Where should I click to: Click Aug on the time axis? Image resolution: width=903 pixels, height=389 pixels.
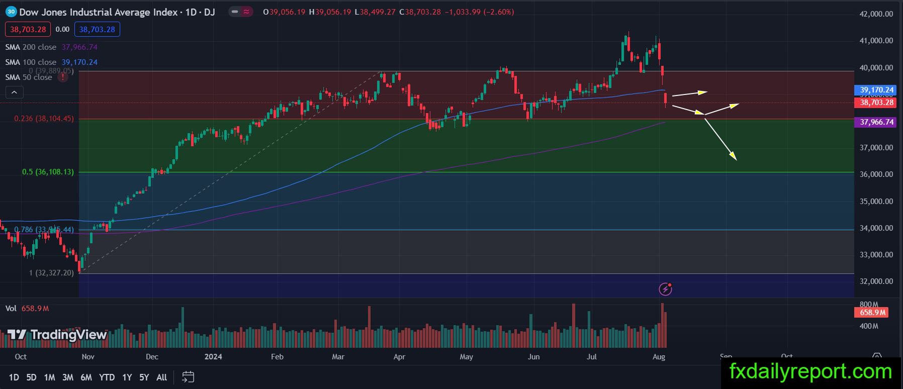659,357
